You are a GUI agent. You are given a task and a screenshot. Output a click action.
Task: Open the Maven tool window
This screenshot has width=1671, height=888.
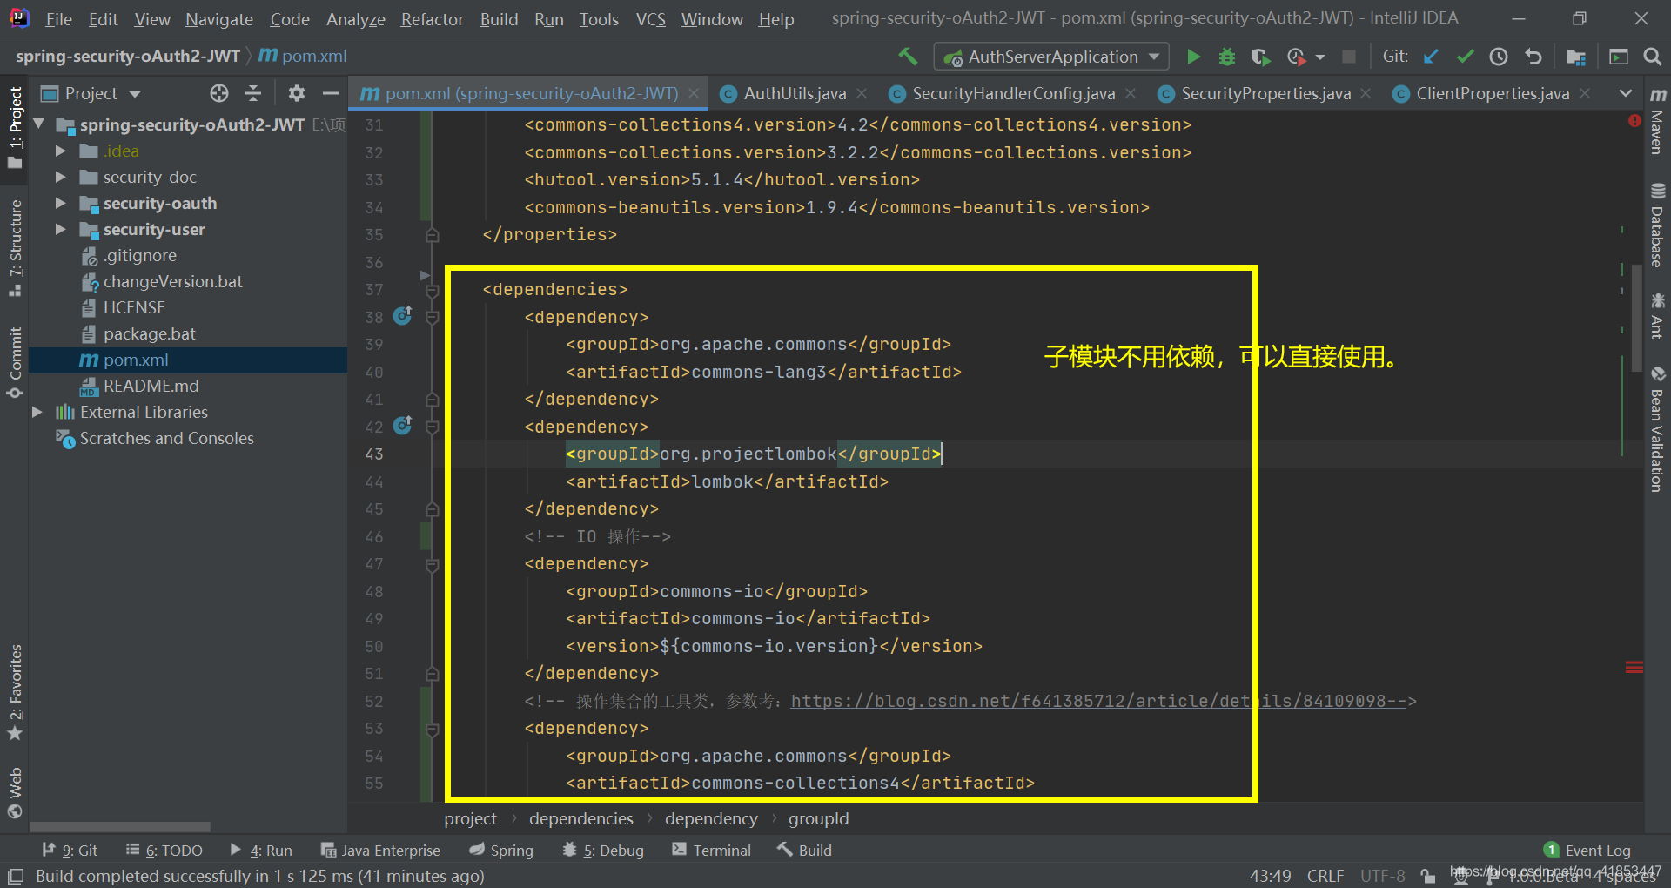tap(1658, 120)
